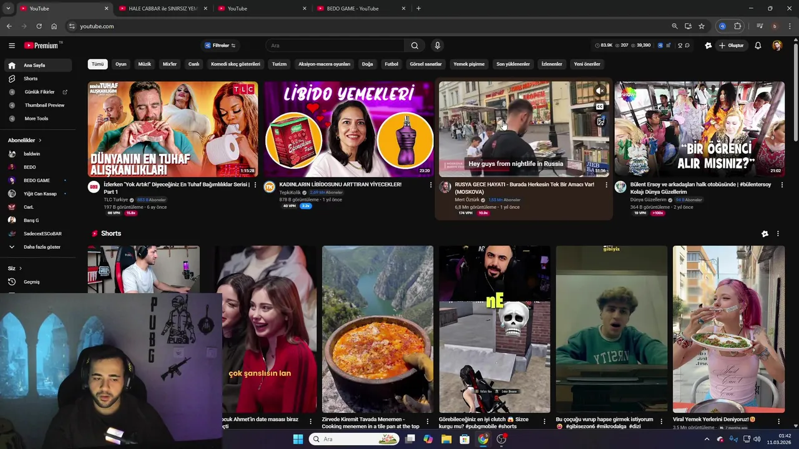Open new browser tab plus button
This screenshot has width=799, height=449.
click(x=418, y=8)
